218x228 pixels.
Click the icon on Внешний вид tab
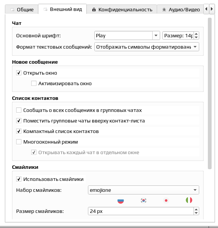point(45,9)
